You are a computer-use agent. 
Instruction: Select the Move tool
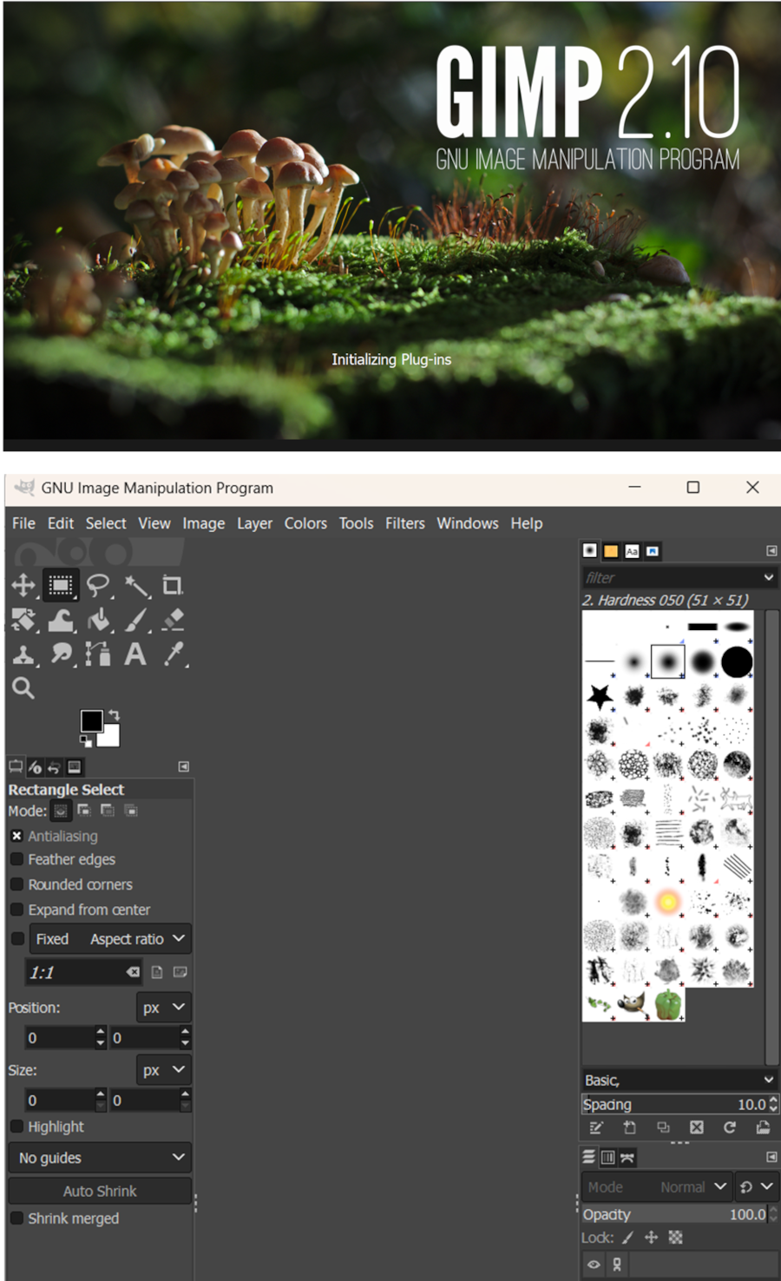pyautogui.click(x=23, y=585)
